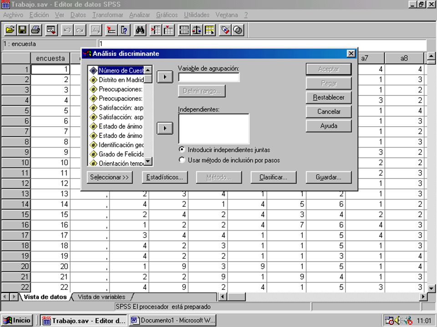Click the Undo toolbar icon
The width and height of the screenshot is (437, 327).
tap(67, 30)
